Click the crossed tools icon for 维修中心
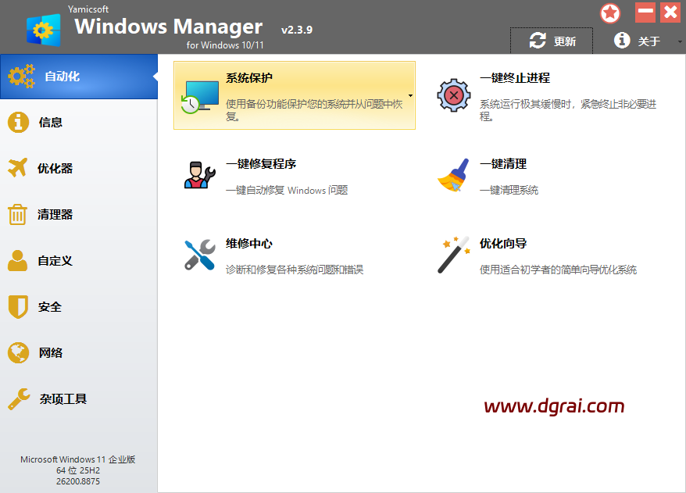Image resolution: width=686 pixels, height=493 pixels. (199, 255)
